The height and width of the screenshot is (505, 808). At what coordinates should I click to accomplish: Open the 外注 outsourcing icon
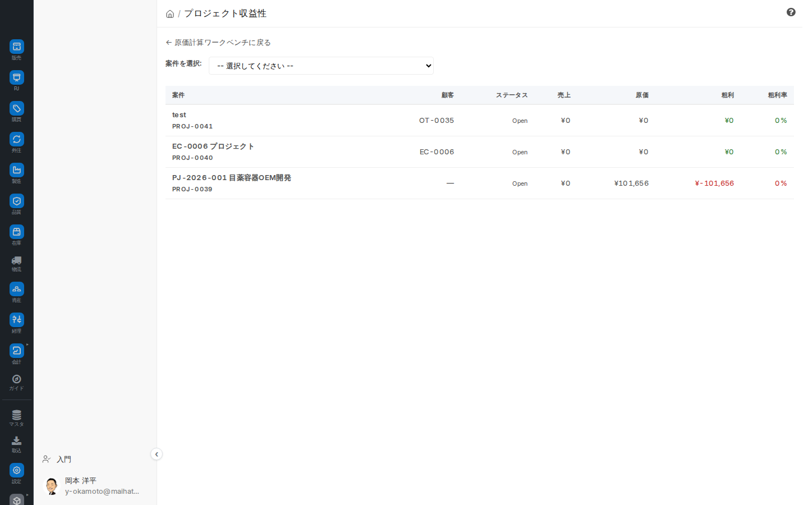(17, 139)
